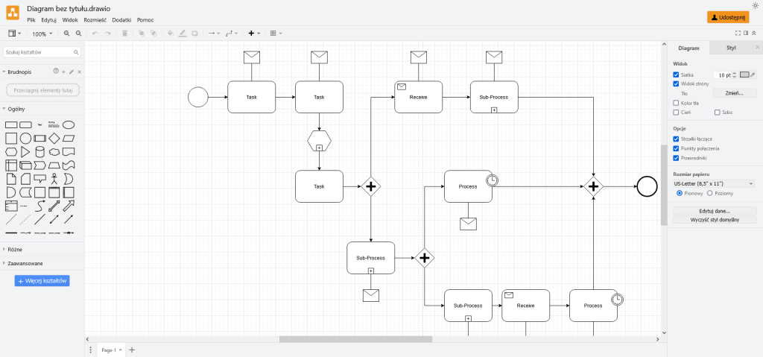The width and height of the screenshot is (763, 357).
Task: Open the Pomoc menu
Action: pos(145,20)
